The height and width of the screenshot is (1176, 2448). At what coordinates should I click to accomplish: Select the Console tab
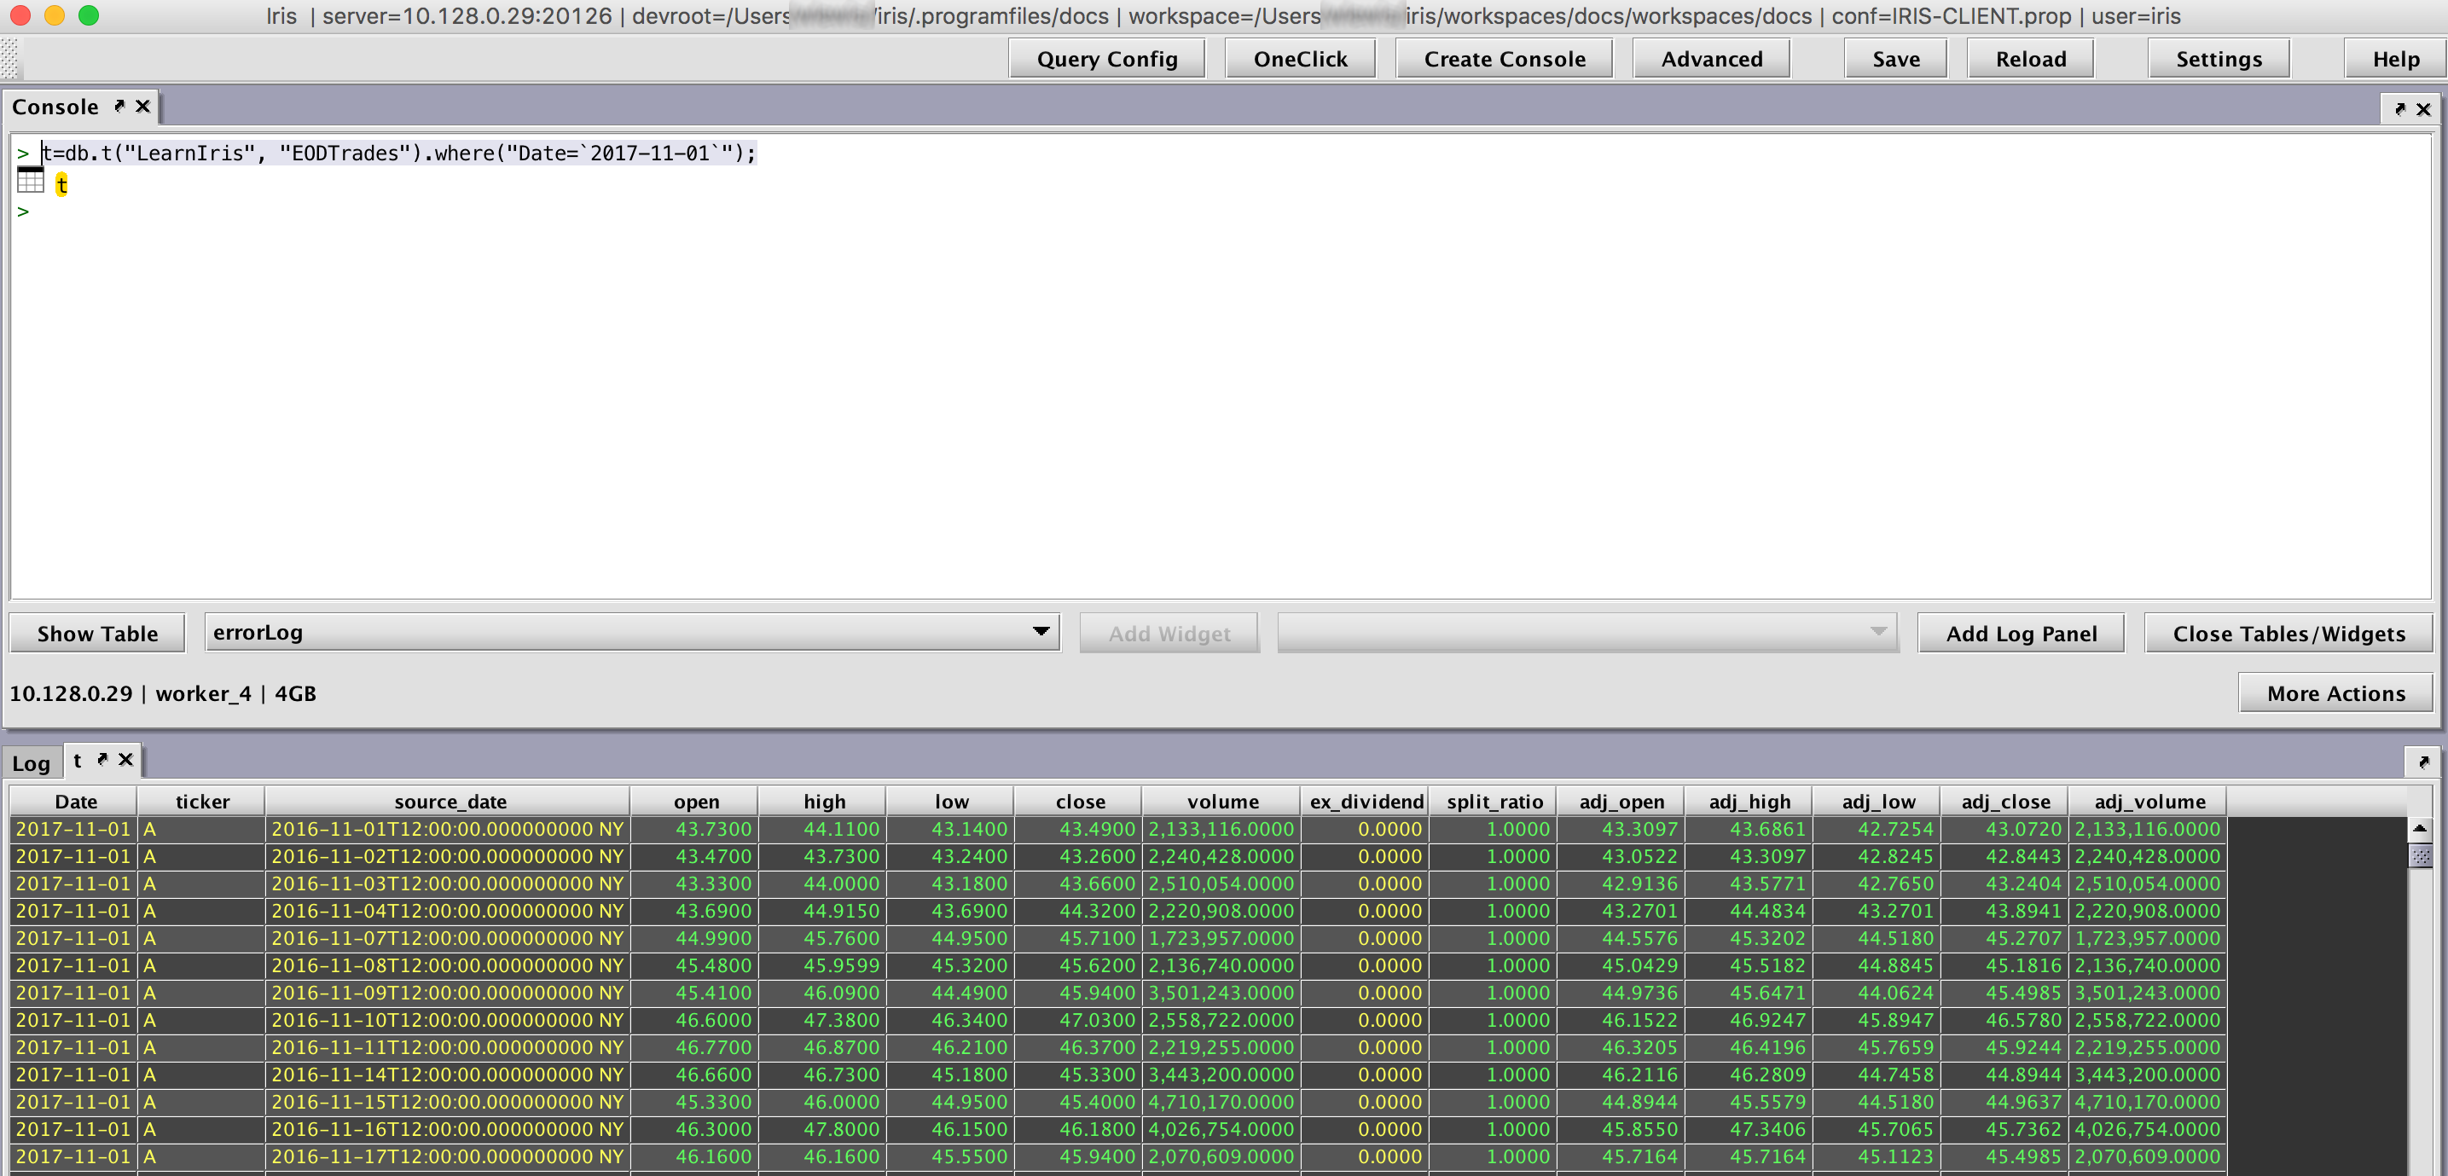click(55, 107)
